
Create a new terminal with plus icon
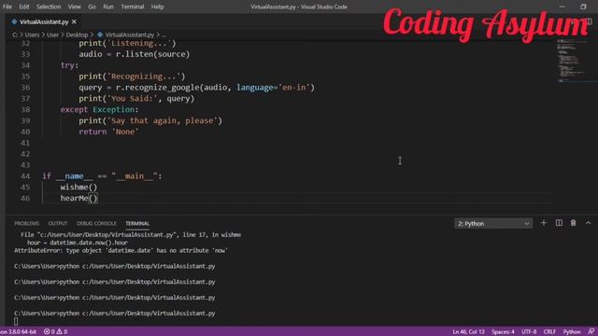(544, 223)
